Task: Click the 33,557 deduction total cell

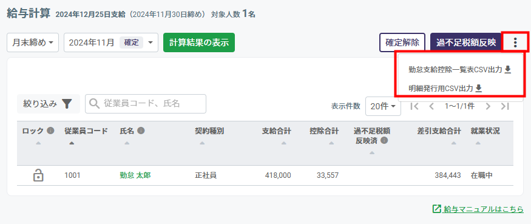Action: tap(328, 175)
